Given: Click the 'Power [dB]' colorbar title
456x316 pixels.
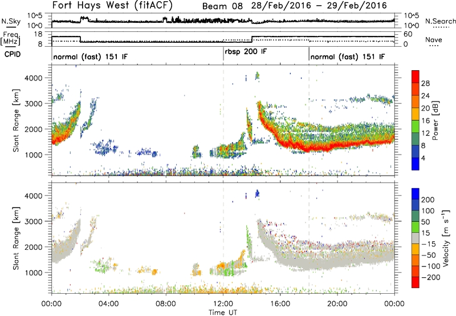Looking at the screenshot, I should click(x=435, y=120).
